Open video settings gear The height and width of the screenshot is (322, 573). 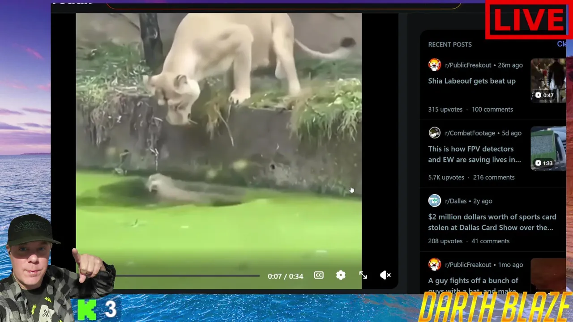point(341,275)
